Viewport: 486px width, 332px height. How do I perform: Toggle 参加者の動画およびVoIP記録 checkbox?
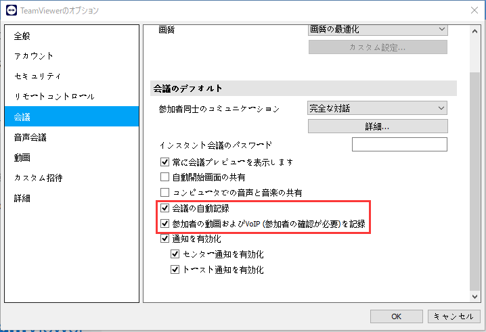[164, 223]
